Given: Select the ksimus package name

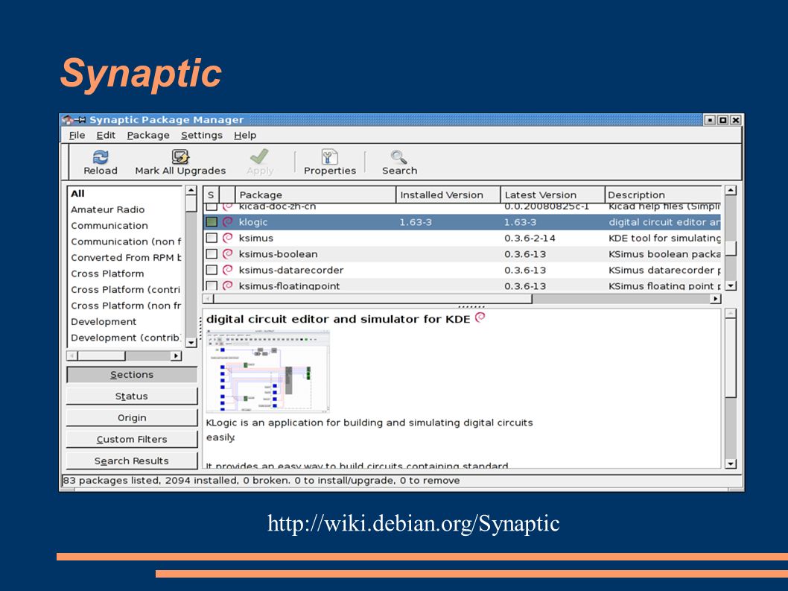Looking at the screenshot, I should [255, 238].
